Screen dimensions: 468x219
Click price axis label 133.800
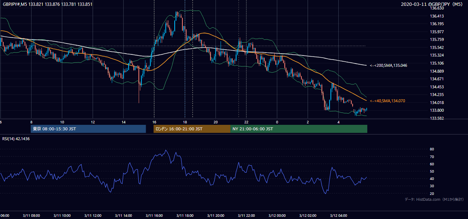pyautogui.click(x=437, y=110)
